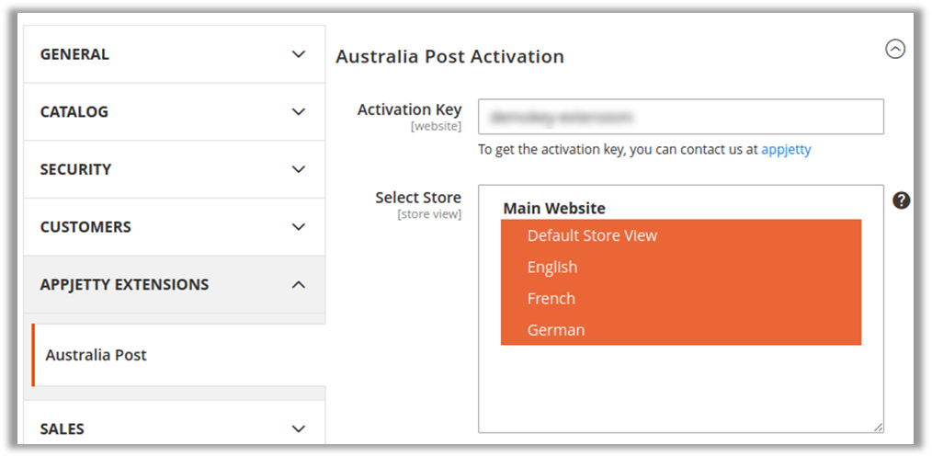Click the Activation Key input field
Viewport: 932px width, 457px height.
point(680,117)
